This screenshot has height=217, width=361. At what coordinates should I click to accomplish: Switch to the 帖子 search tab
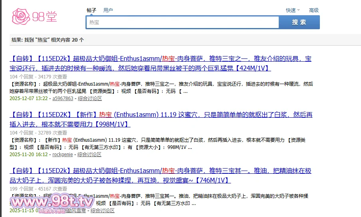click(x=91, y=10)
